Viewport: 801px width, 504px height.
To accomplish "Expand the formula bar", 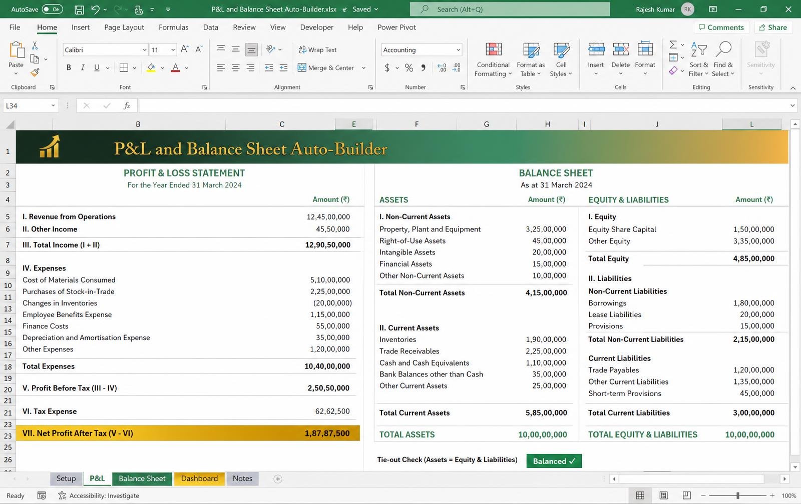I will [792, 105].
